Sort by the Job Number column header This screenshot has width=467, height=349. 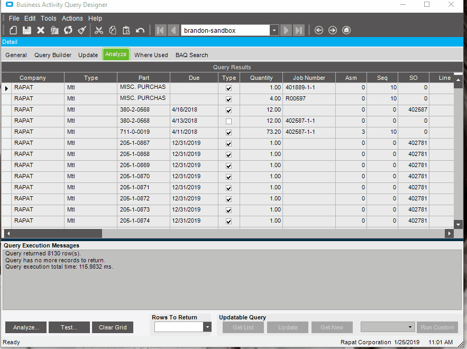pyautogui.click(x=309, y=78)
